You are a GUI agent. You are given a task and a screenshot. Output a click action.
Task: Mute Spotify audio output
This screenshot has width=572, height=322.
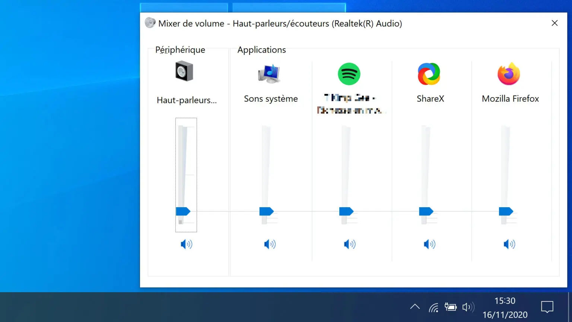pos(349,244)
